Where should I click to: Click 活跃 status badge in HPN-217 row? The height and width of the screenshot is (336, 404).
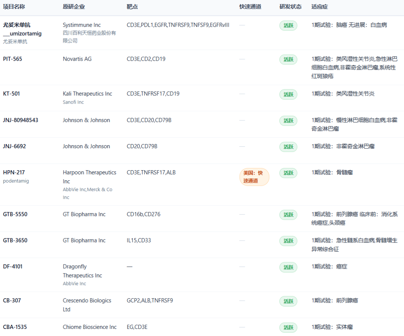coord(288,173)
